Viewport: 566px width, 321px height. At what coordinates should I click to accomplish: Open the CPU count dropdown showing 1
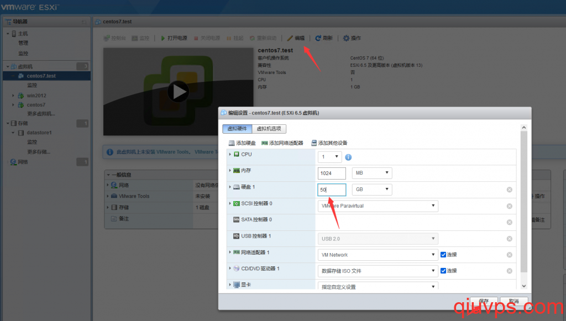pos(329,157)
